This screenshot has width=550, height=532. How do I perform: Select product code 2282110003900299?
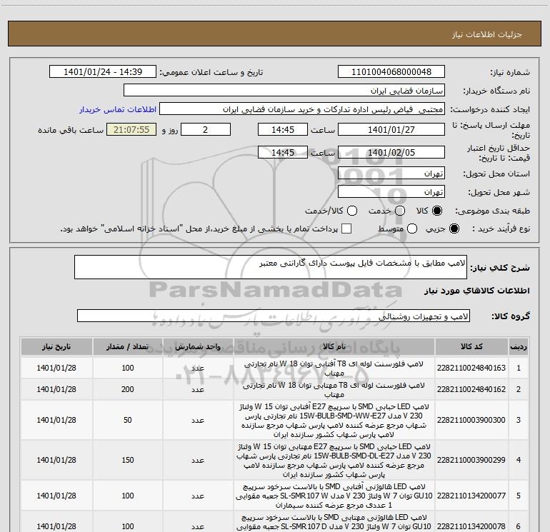(x=471, y=460)
